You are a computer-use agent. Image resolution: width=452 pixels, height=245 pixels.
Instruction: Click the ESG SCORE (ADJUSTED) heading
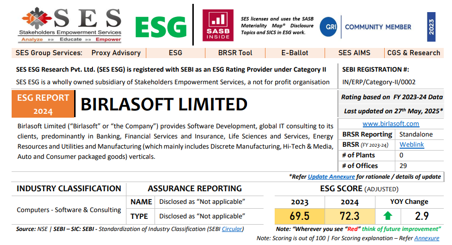(359, 189)
